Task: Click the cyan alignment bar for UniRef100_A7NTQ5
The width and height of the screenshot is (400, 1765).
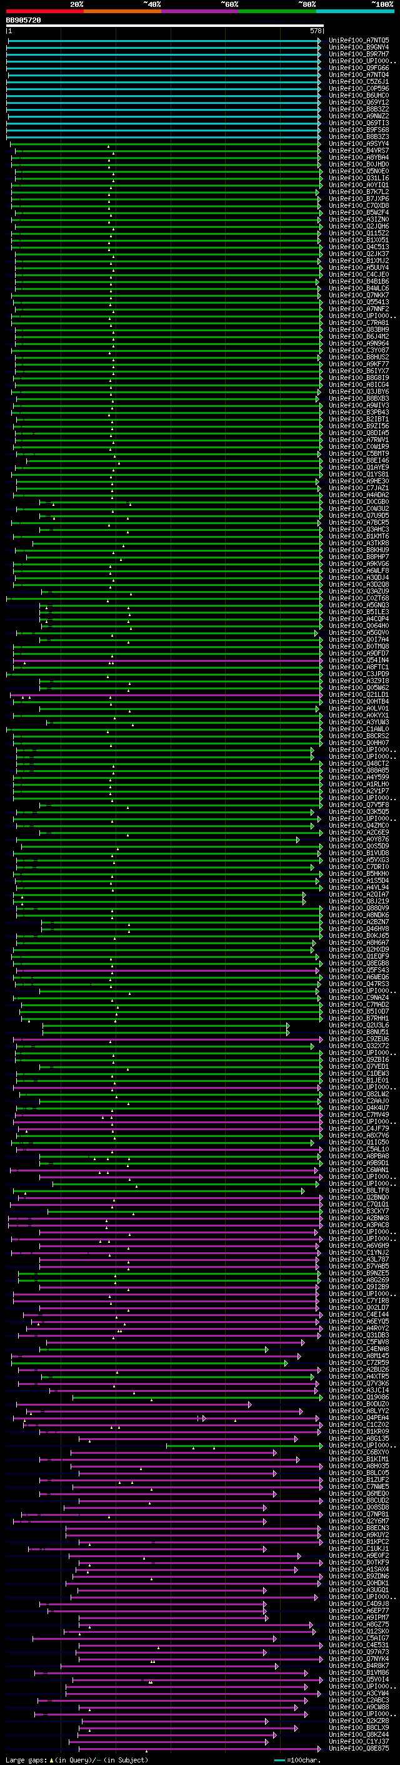Action: (x=164, y=41)
